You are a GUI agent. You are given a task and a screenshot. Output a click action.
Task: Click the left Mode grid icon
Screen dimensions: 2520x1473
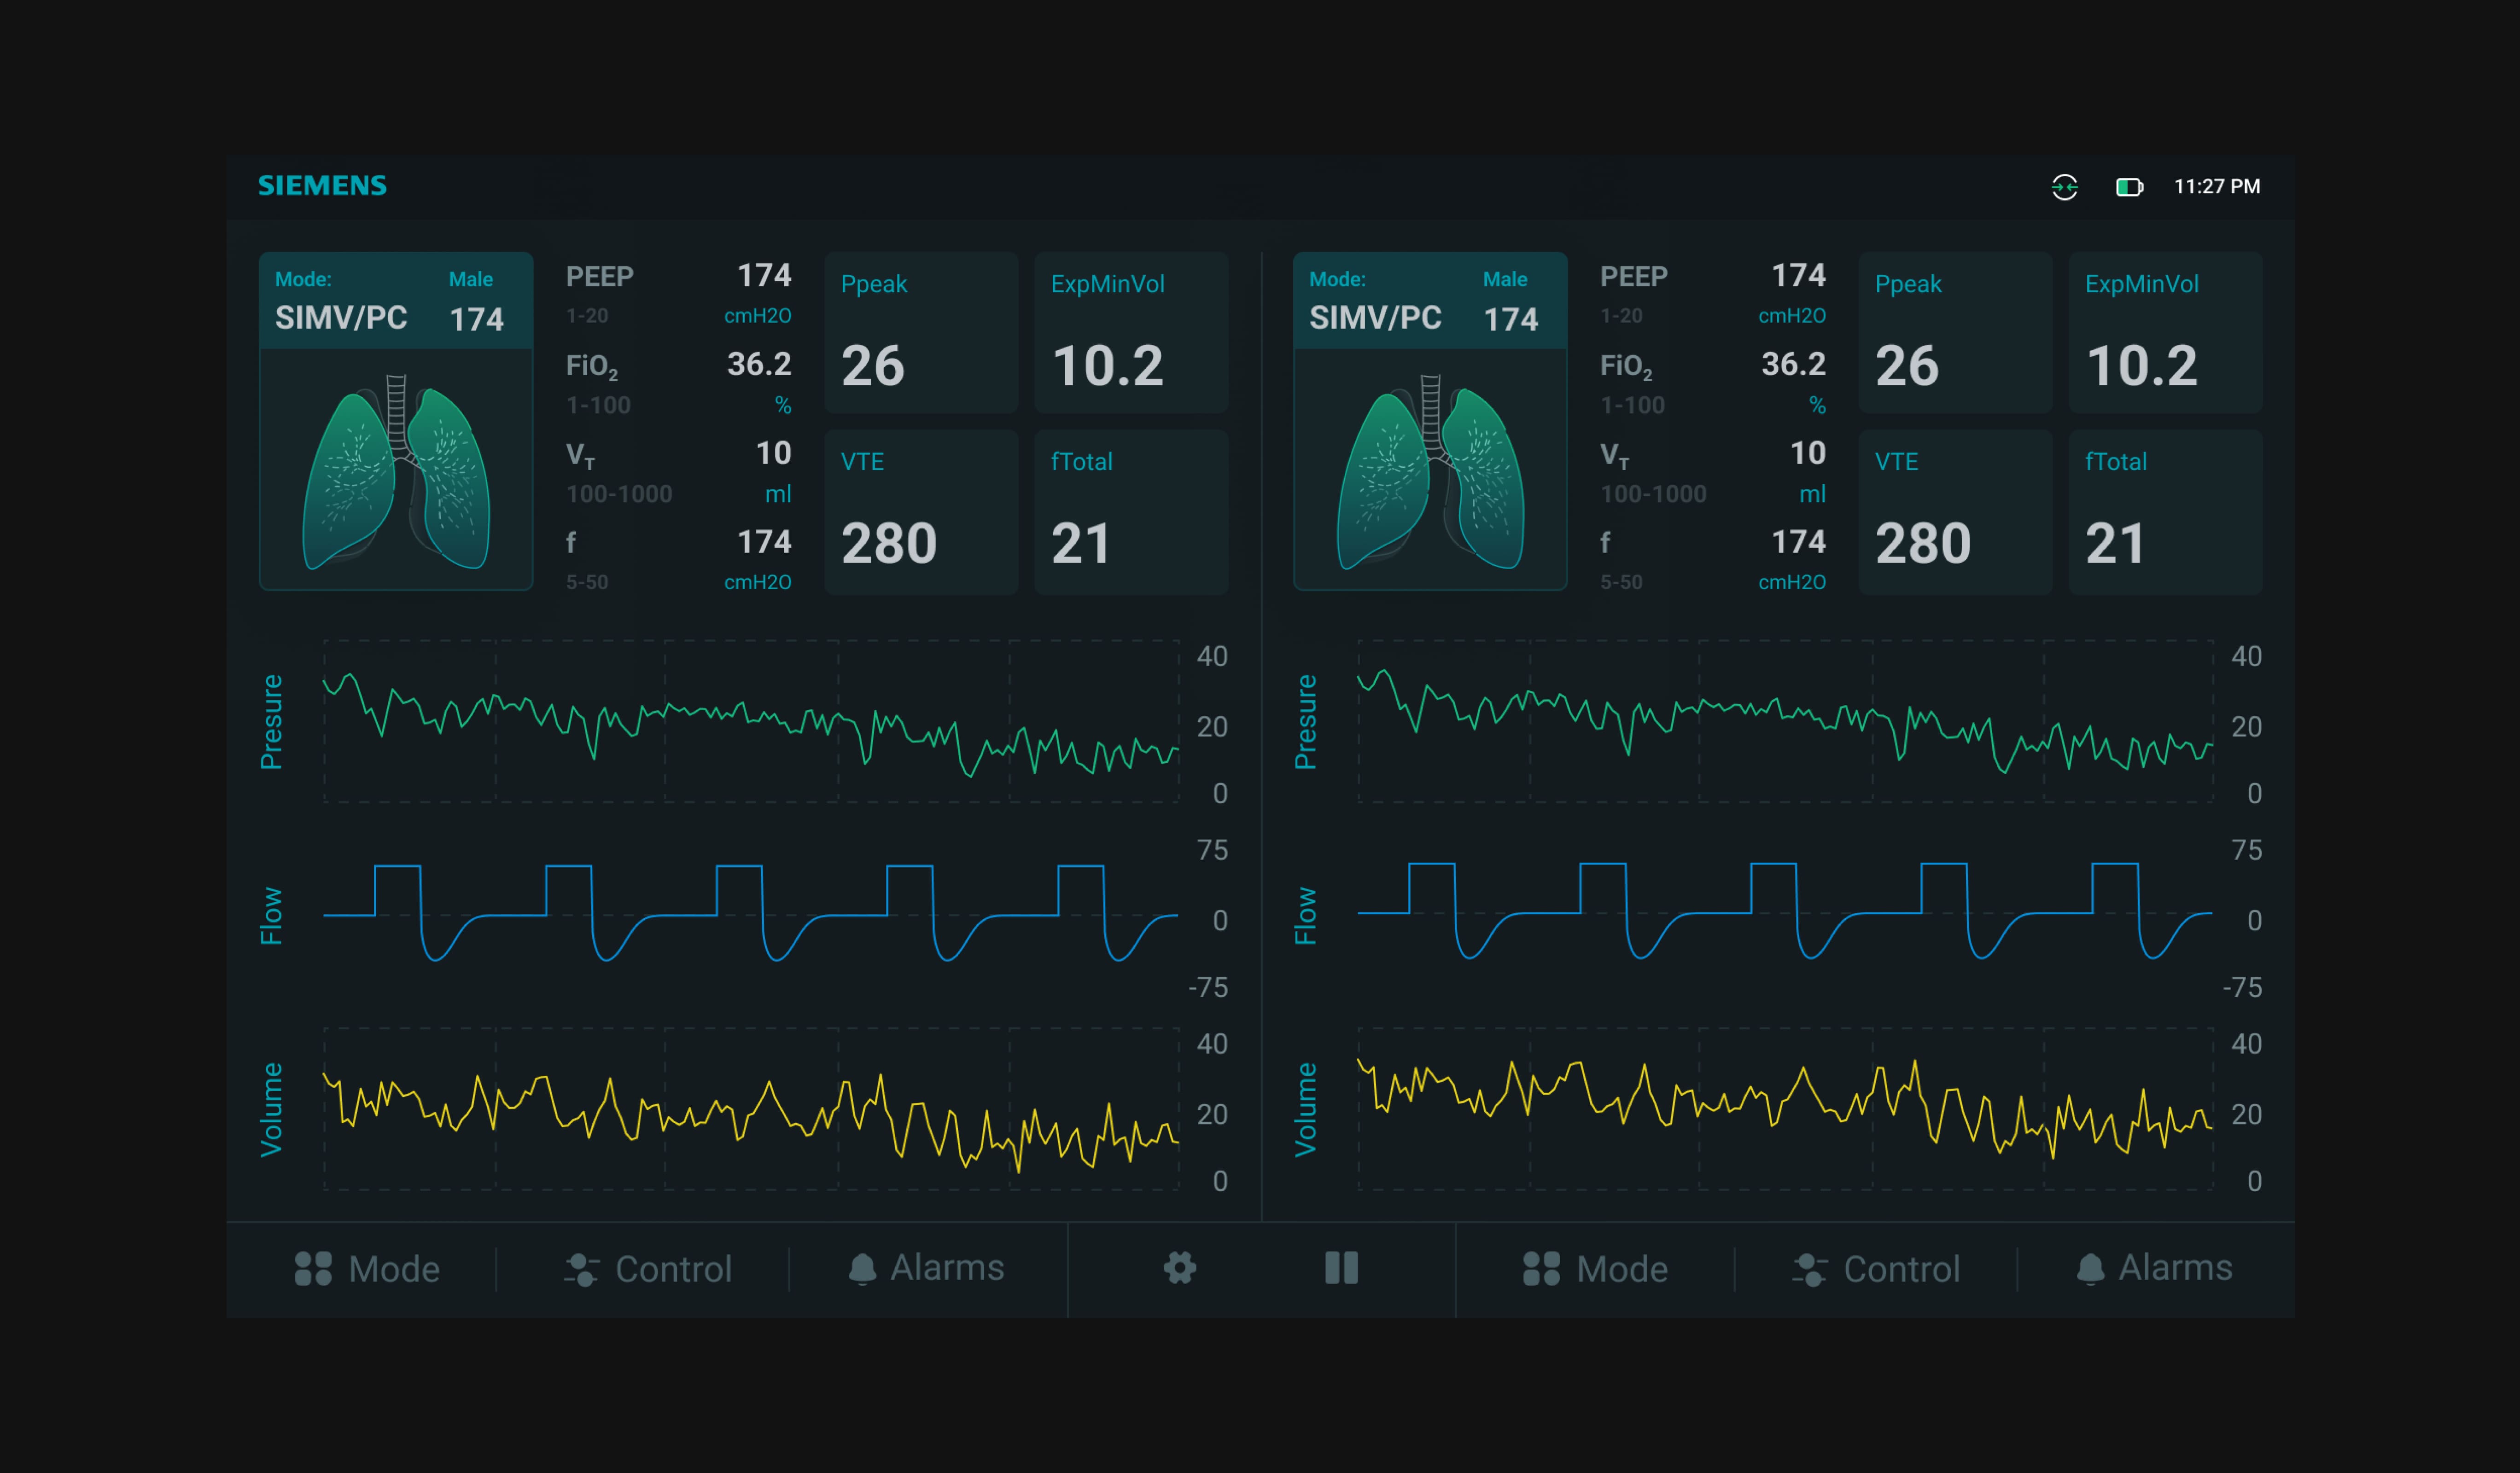click(313, 1268)
